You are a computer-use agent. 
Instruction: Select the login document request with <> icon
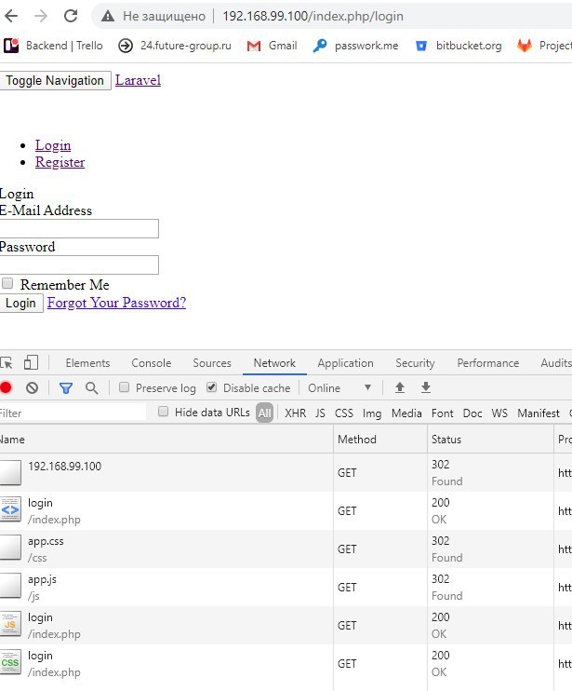(x=286, y=511)
